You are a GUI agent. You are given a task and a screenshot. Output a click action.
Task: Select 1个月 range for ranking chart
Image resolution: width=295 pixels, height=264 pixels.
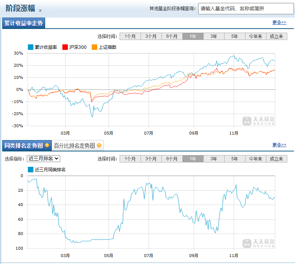(130, 159)
